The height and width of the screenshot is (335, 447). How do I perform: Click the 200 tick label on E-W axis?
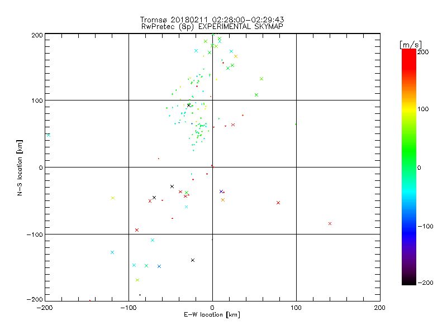pos(380,308)
